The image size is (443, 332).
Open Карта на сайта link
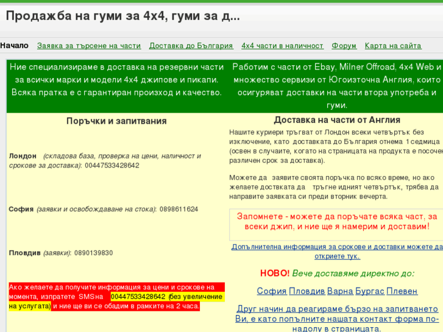tap(393, 46)
